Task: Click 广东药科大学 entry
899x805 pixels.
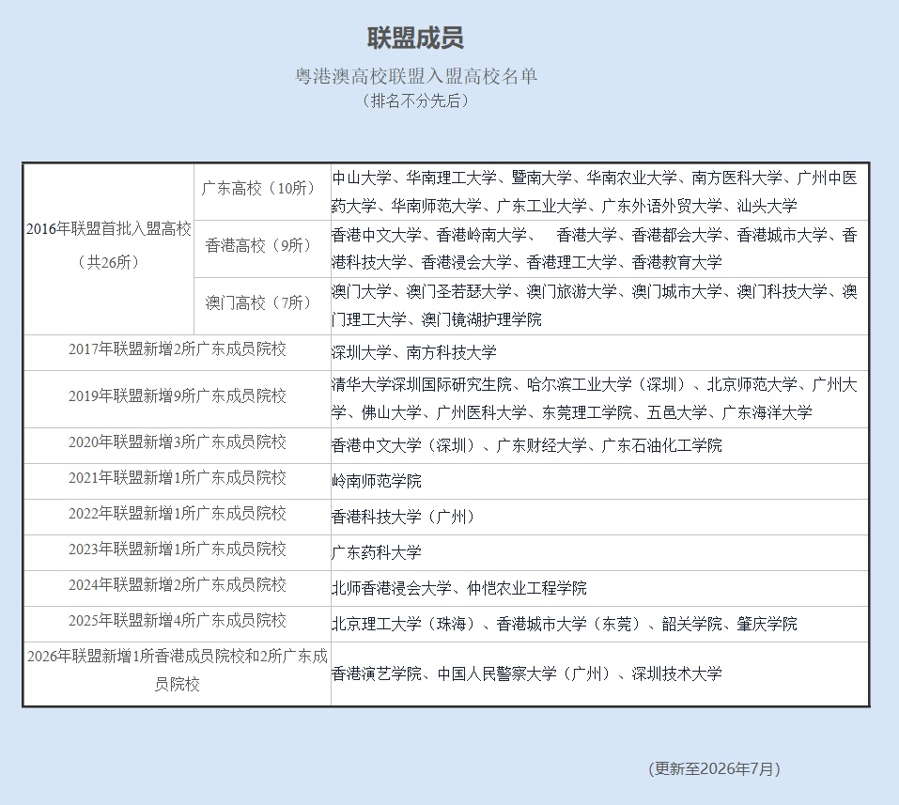Action: (x=376, y=552)
